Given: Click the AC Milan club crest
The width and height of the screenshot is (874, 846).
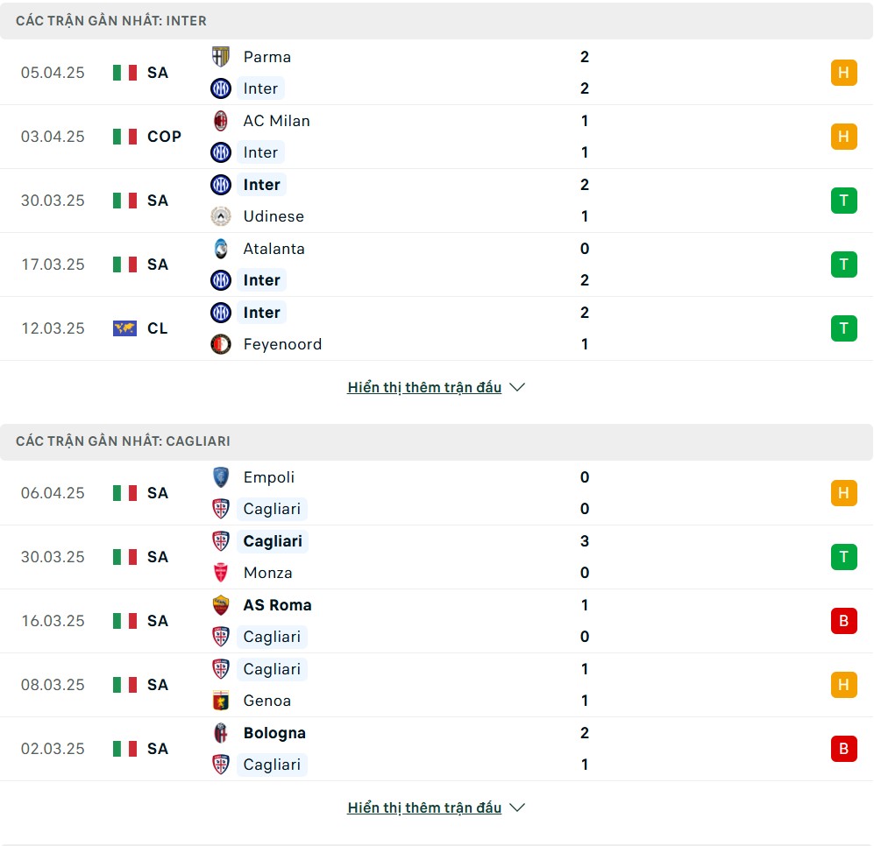Looking at the screenshot, I should 221,121.
